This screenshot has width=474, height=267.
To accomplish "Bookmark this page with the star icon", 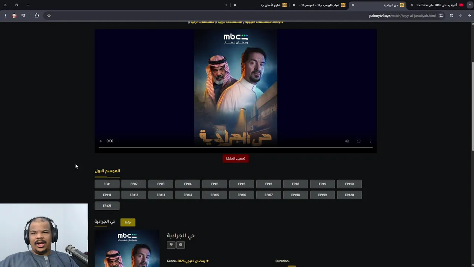I will [49, 16].
